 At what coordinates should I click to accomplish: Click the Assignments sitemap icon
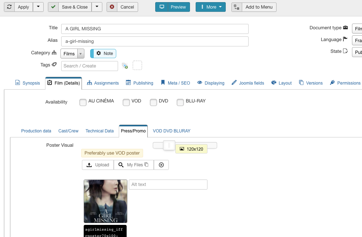coord(89,83)
